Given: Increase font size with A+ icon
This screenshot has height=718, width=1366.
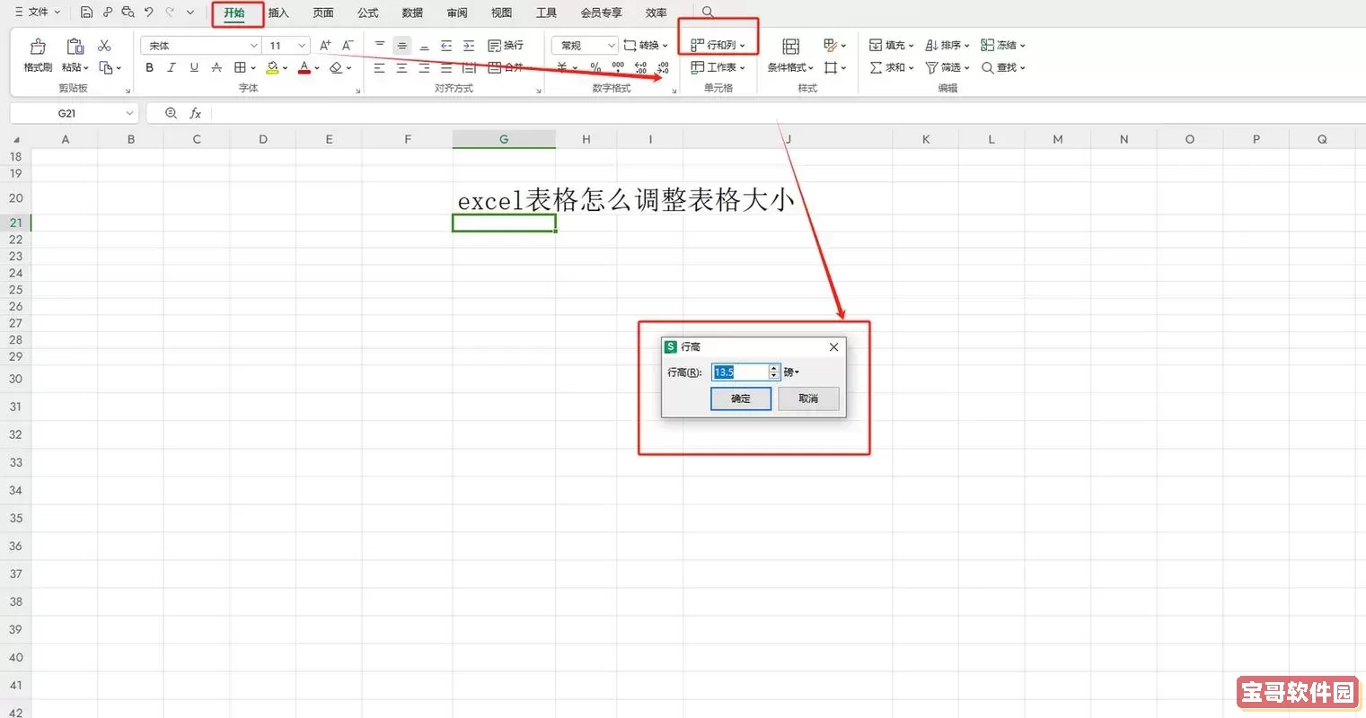Looking at the screenshot, I should tap(325, 45).
